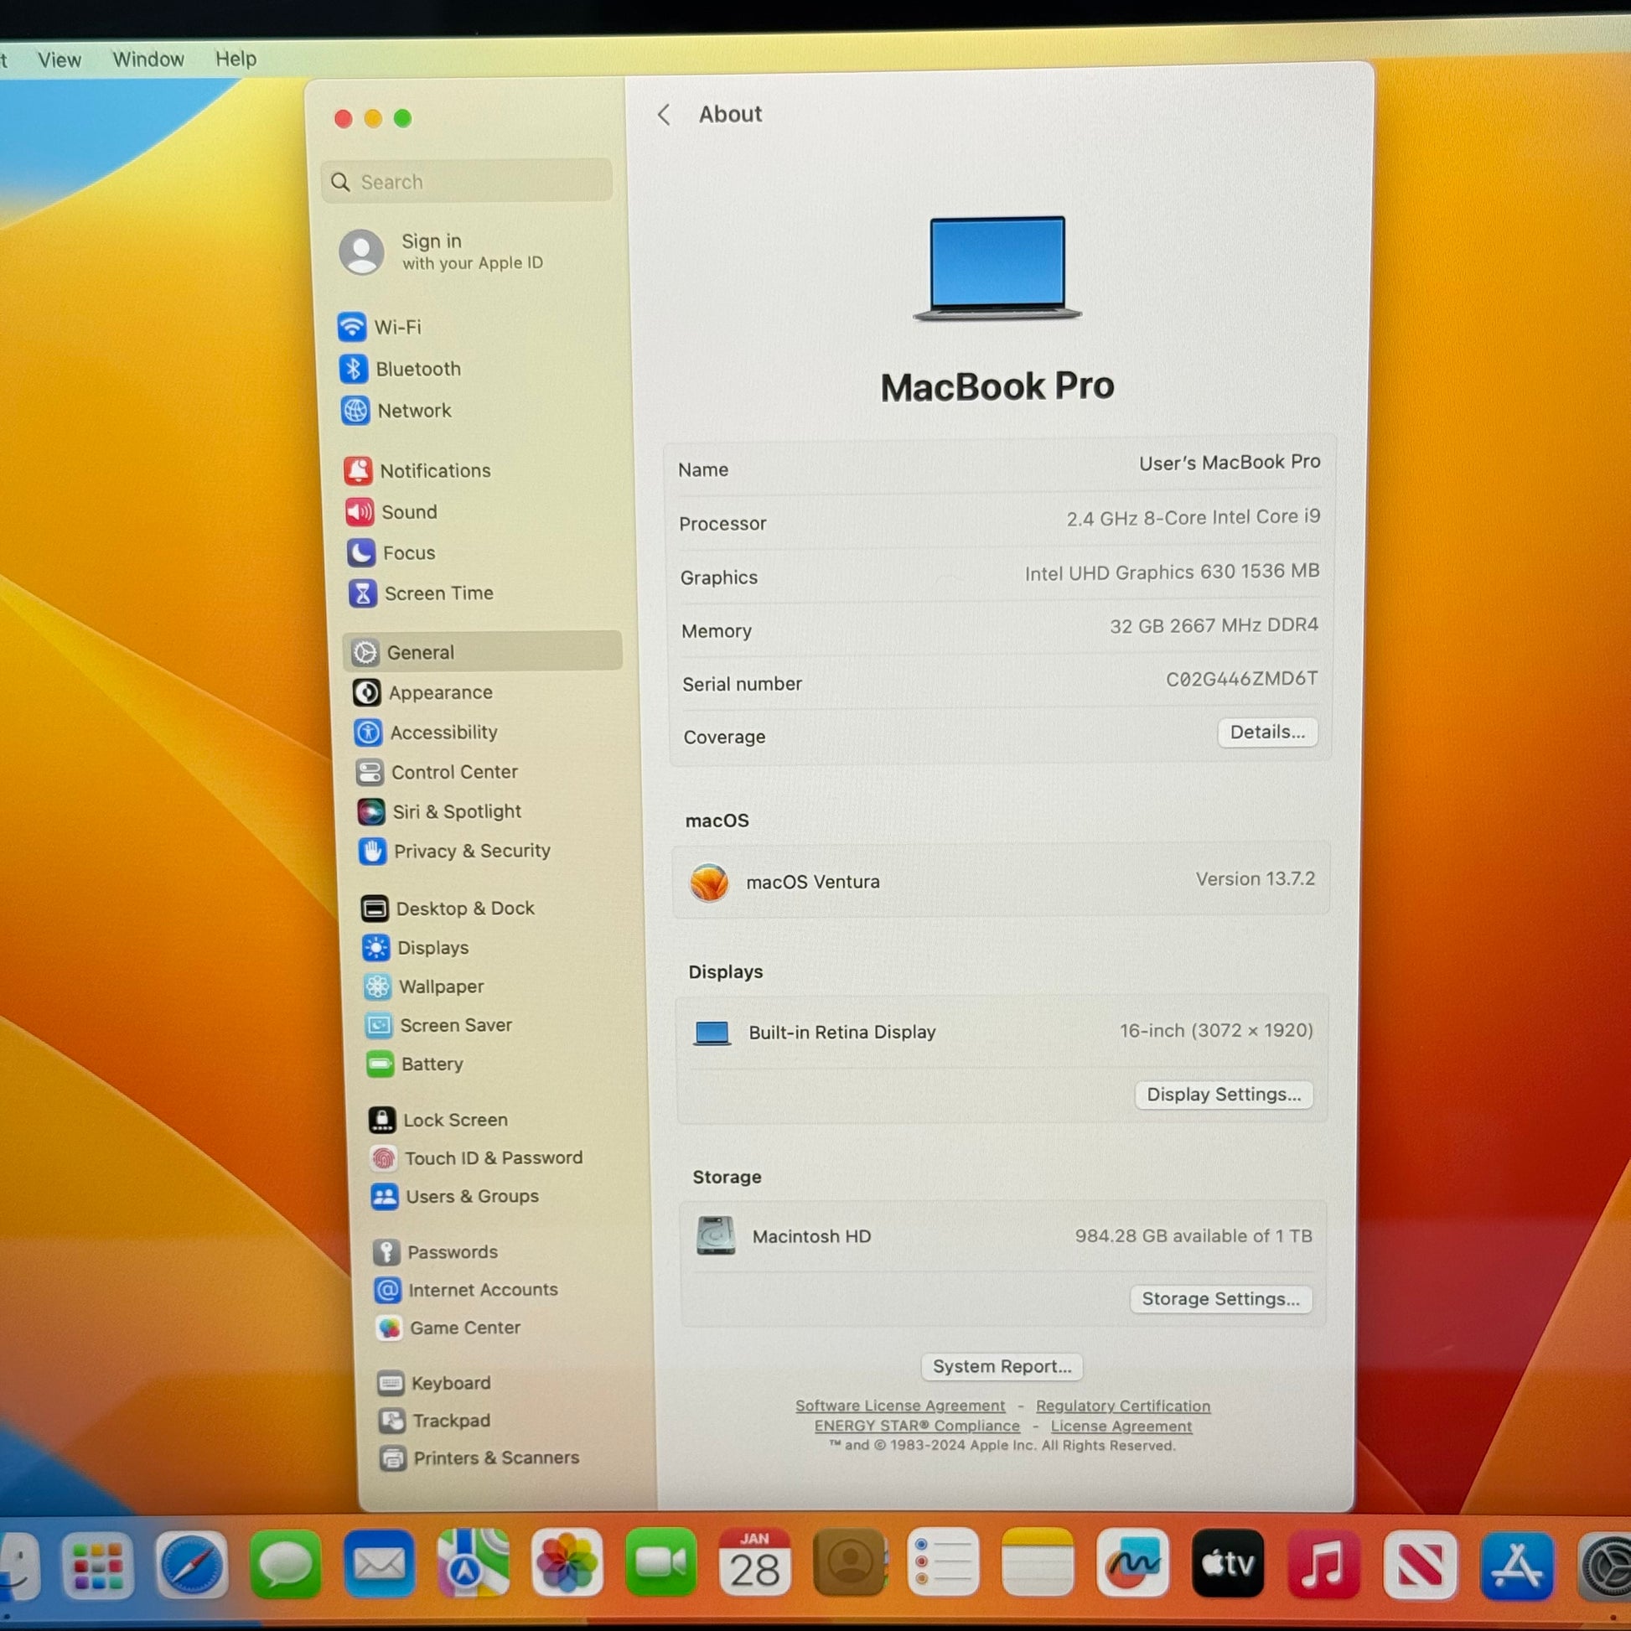Select the Bluetooth sidebar icon
Image resolution: width=1631 pixels, height=1631 pixels.
[x=354, y=369]
